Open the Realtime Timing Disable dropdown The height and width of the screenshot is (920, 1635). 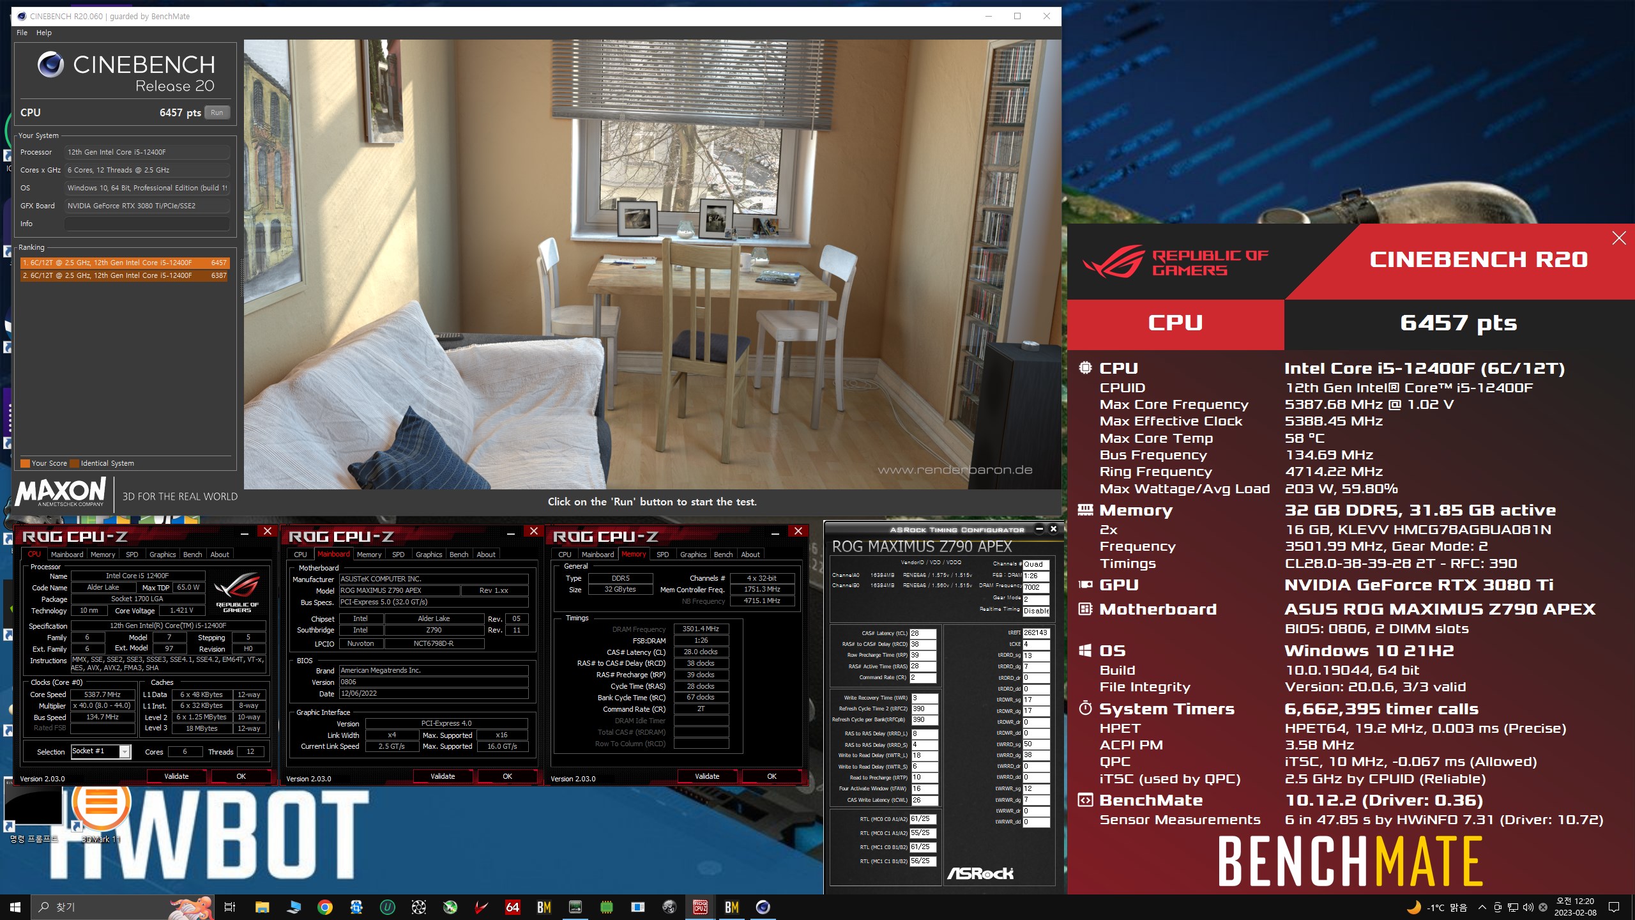pos(1036,611)
